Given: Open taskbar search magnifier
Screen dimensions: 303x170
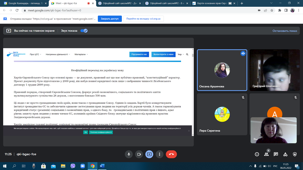Looking at the screenshot, I should 14,166.
